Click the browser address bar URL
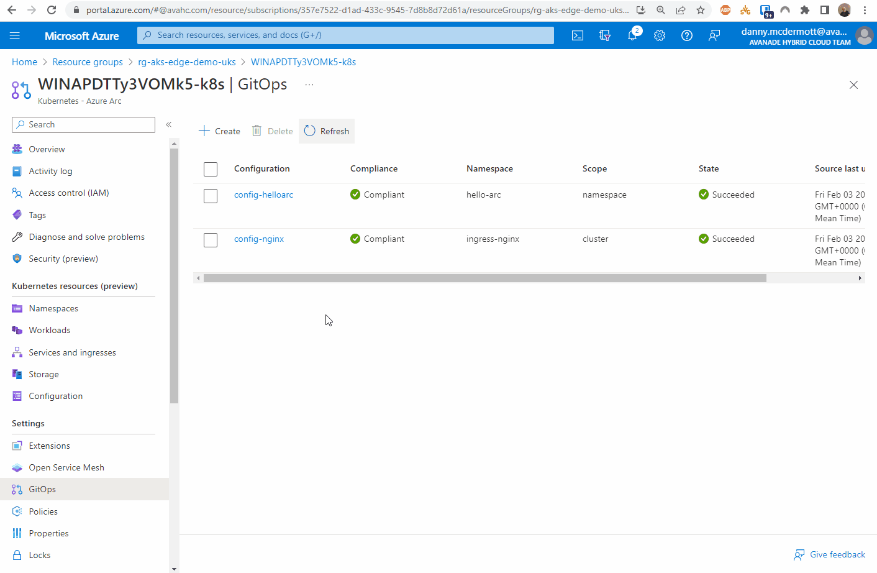Viewport: 877px width, 573px height. (357, 10)
